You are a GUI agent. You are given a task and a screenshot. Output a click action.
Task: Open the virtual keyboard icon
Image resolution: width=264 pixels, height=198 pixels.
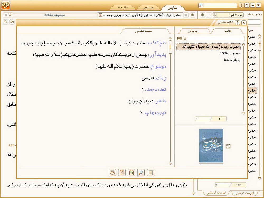[x=180, y=39]
